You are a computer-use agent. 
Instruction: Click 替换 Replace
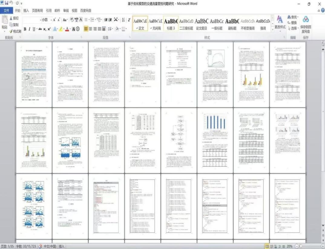pos(292,23)
